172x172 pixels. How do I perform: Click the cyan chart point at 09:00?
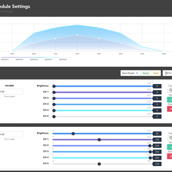34,33
